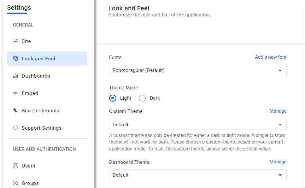Open the Fonts dropdown
The height and width of the screenshot is (188, 305).
pos(198,70)
